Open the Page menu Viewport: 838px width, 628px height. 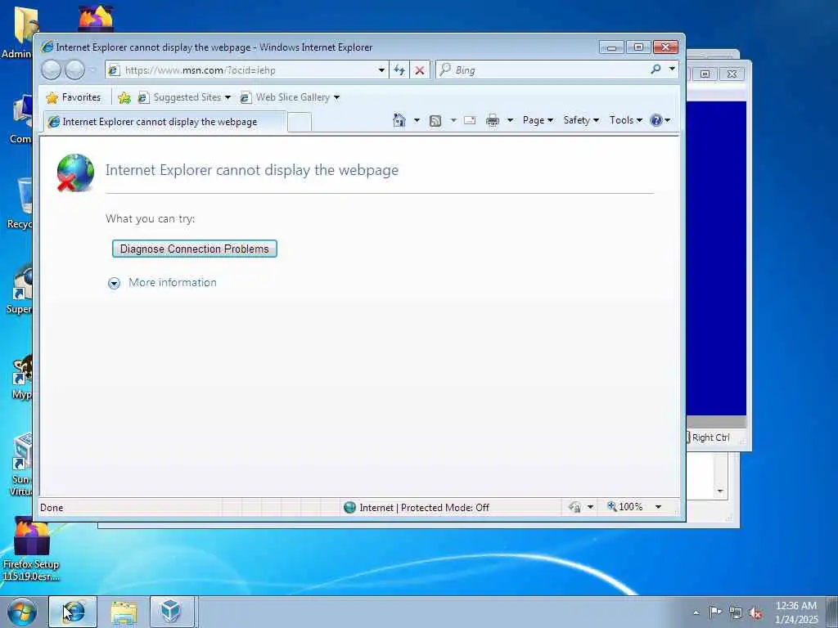(538, 120)
